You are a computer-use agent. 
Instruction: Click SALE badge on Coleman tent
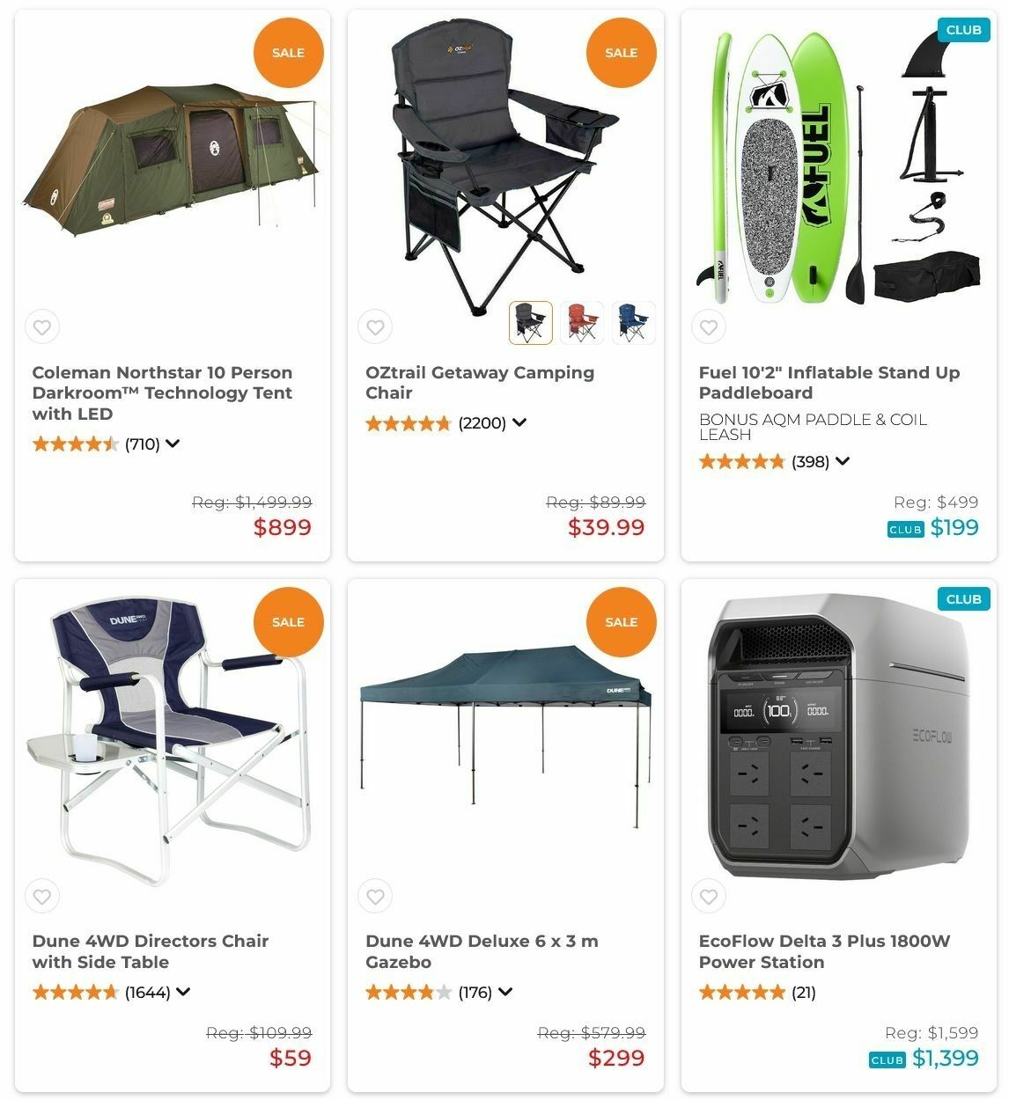[288, 53]
